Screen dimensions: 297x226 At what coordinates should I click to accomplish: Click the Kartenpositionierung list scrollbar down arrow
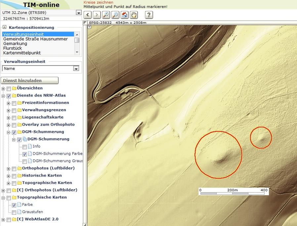pyautogui.click(x=77, y=52)
